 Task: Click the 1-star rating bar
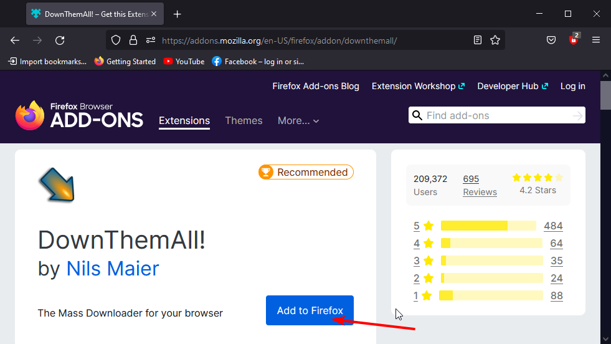(x=491, y=295)
